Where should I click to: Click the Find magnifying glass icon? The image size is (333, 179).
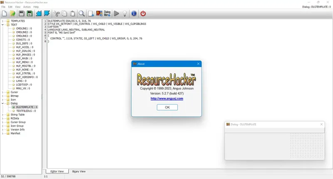click(x=82, y=14)
